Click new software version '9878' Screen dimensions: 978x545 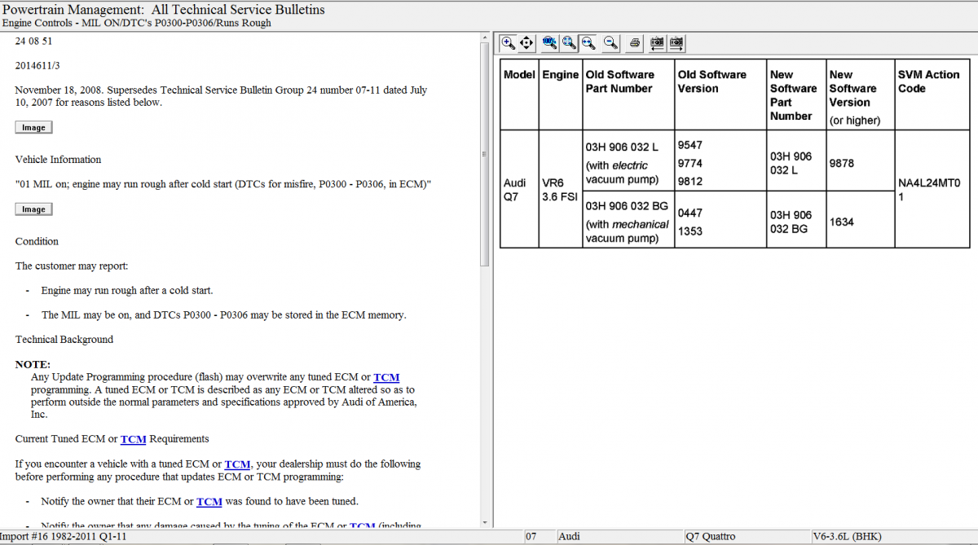(x=842, y=163)
